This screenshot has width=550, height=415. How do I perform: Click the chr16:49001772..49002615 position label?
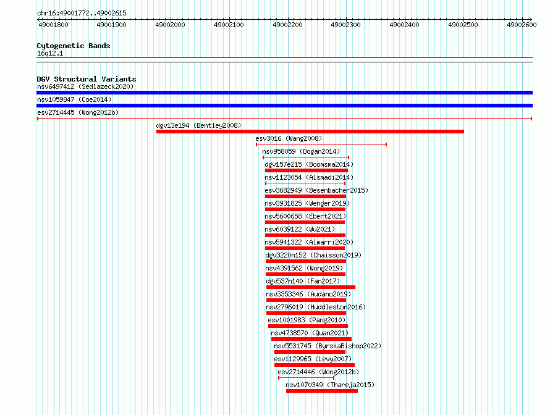coord(82,13)
